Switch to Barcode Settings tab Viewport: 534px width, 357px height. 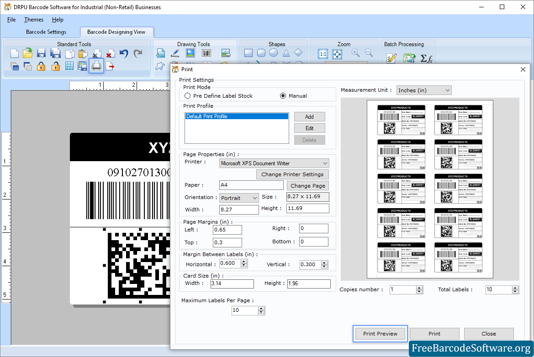[46, 32]
